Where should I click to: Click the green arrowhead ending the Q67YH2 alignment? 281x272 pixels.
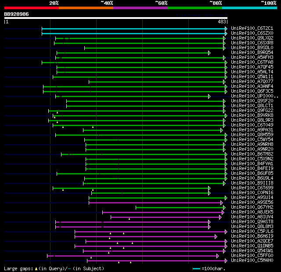224,208
